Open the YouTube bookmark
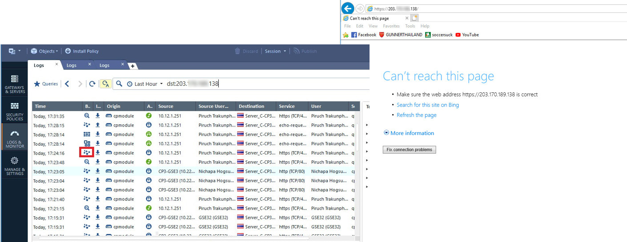The height and width of the screenshot is (242, 627). [467, 35]
